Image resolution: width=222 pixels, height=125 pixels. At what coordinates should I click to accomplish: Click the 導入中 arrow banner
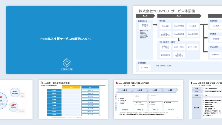click(179, 16)
